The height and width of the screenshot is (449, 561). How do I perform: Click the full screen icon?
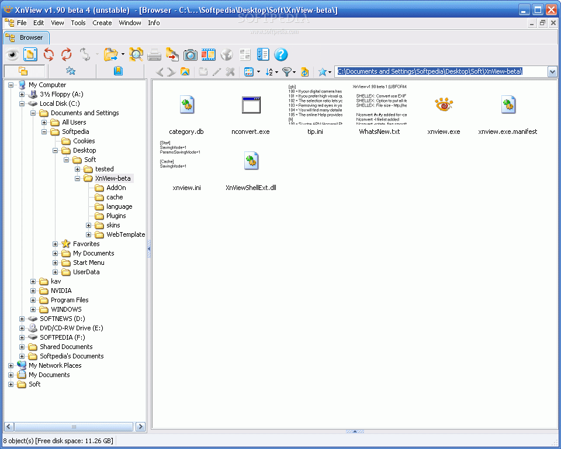point(30,55)
